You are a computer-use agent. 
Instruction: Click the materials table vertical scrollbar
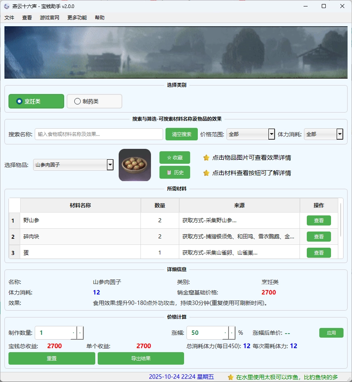pyautogui.click(x=341, y=220)
